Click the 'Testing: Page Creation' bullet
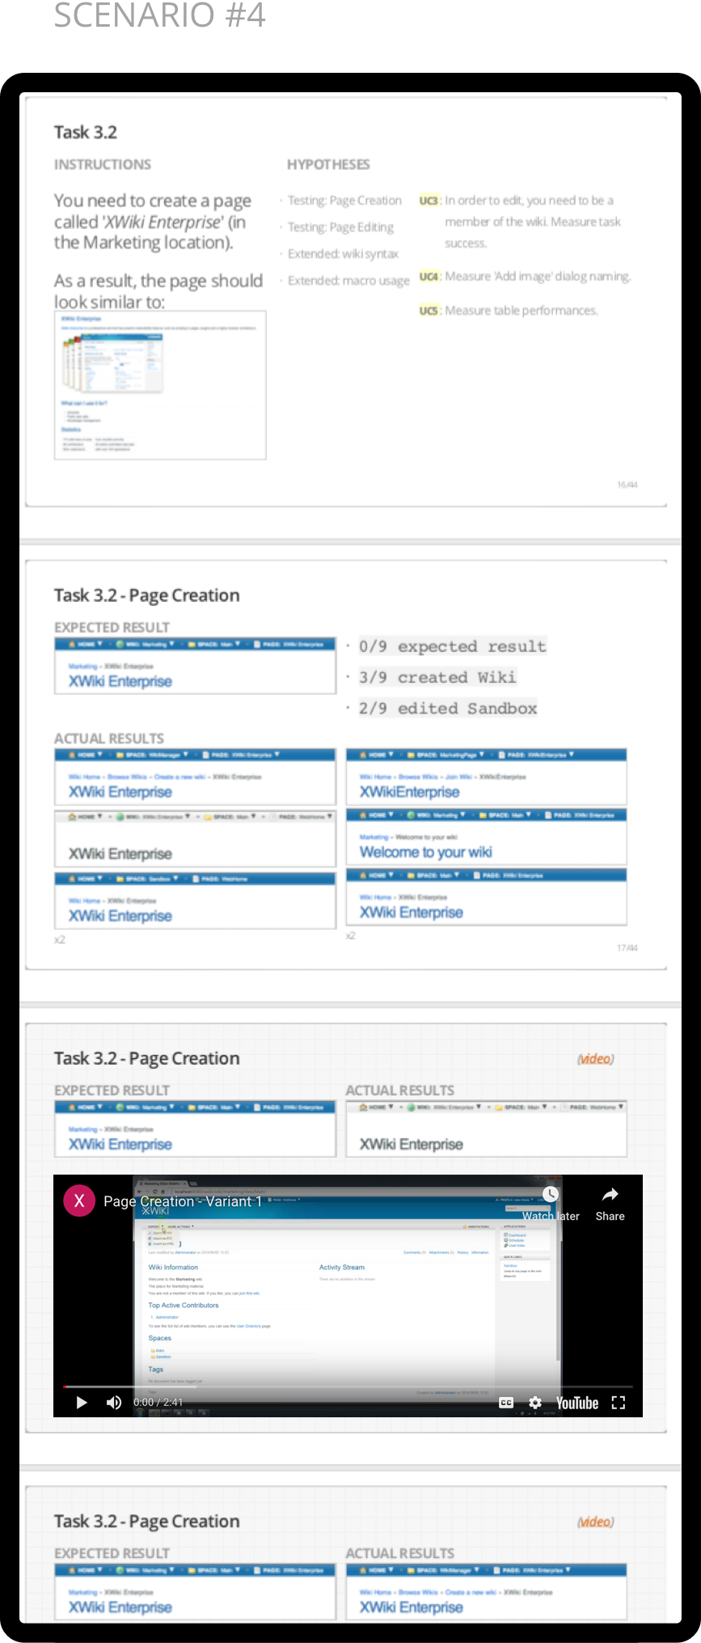This screenshot has width=701, height=1643. pos(344,201)
